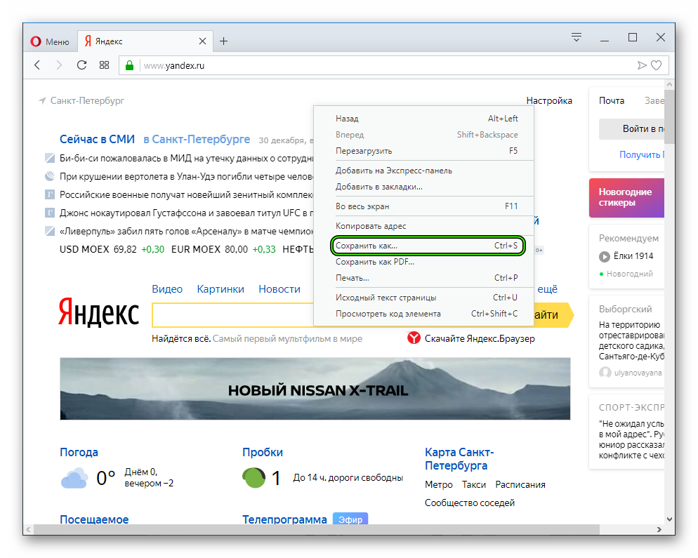
Task: Open the Opera tab list menu icon
Action: point(577,37)
